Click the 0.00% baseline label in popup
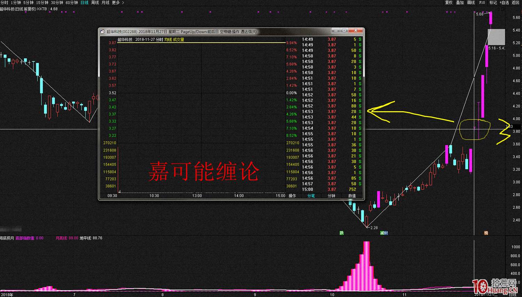 pos(292,93)
